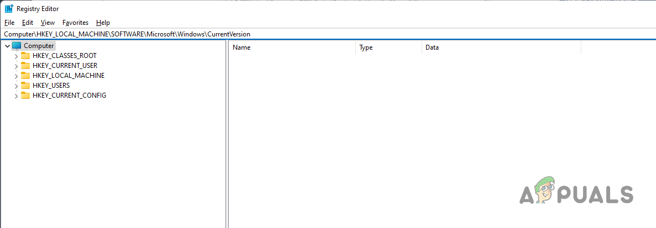The width and height of the screenshot is (656, 228).
Task: Open the Edit menu
Action: pos(28,23)
